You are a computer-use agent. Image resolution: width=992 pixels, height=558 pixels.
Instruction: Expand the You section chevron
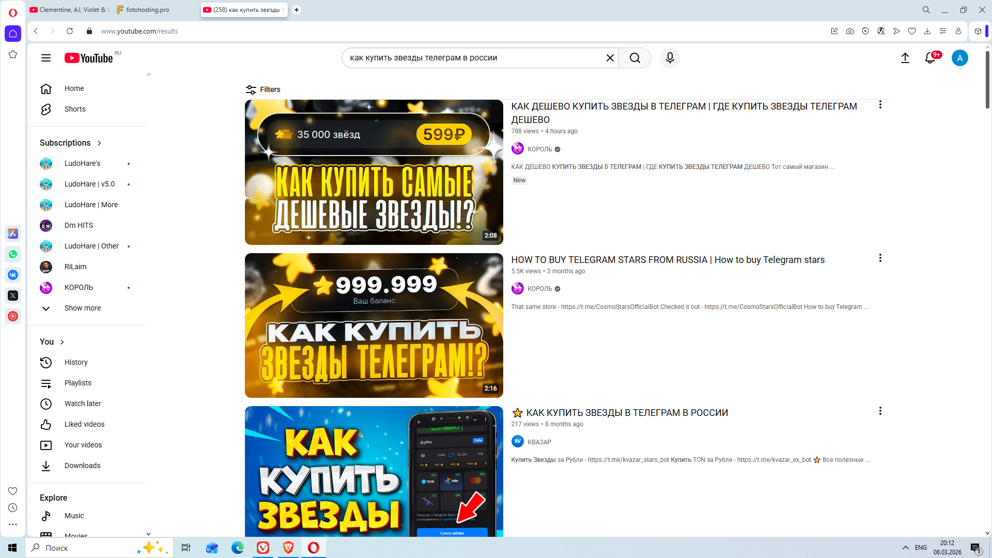[62, 342]
